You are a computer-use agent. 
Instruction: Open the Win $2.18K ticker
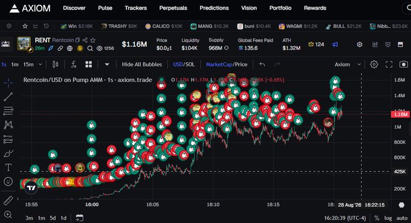tap(77, 26)
